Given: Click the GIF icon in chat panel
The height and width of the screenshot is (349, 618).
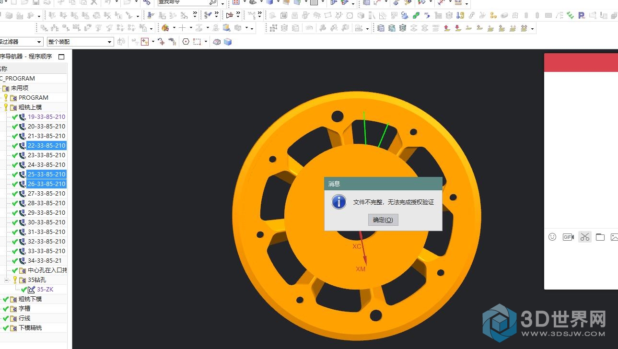Looking at the screenshot, I should point(568,237).
